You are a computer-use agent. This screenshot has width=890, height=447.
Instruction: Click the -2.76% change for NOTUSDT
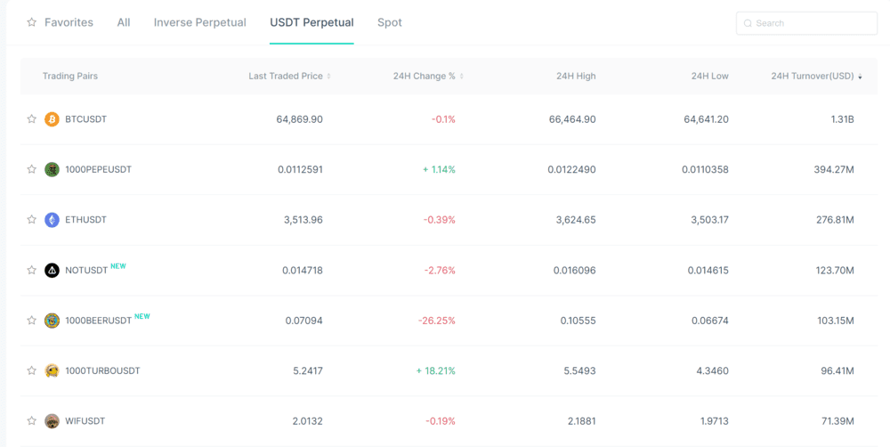coord(440,271)
